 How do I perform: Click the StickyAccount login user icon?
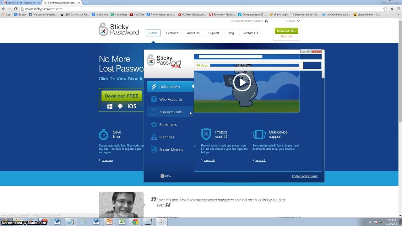(x=266, y=21)
